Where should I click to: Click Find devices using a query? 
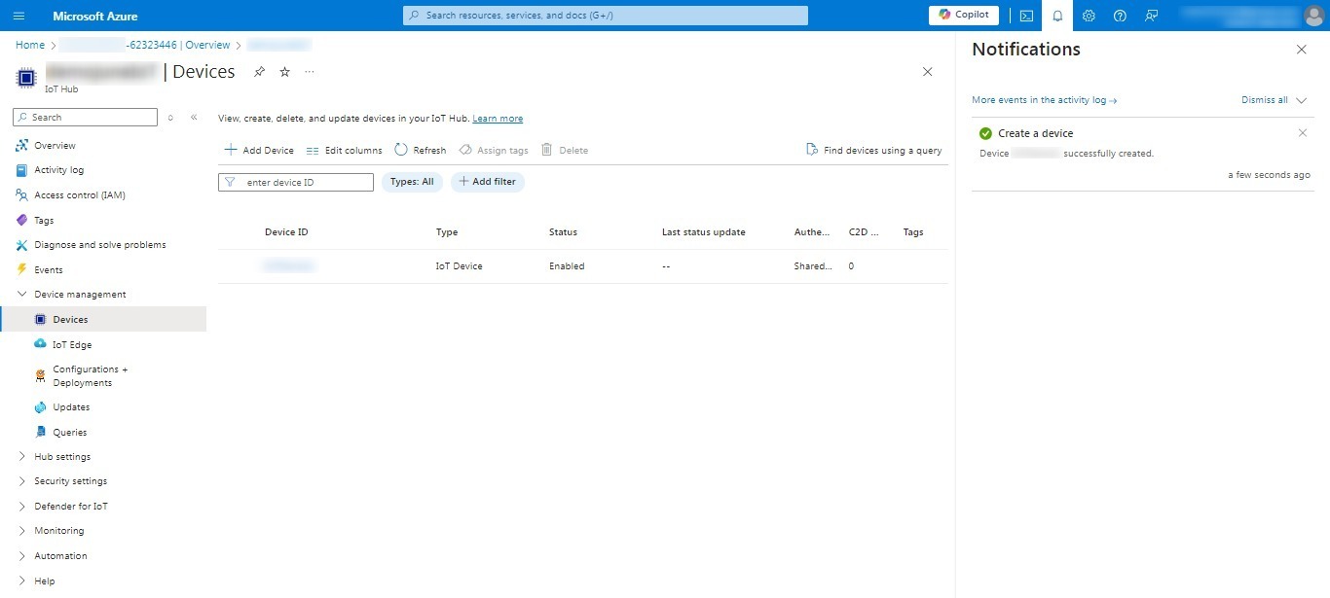click(x=874, y=151)
